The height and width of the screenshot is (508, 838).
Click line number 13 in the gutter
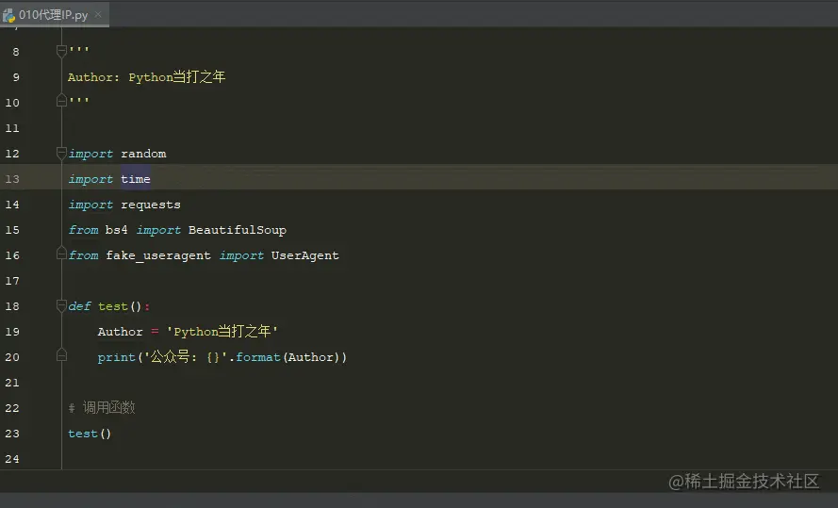(12, 179)
